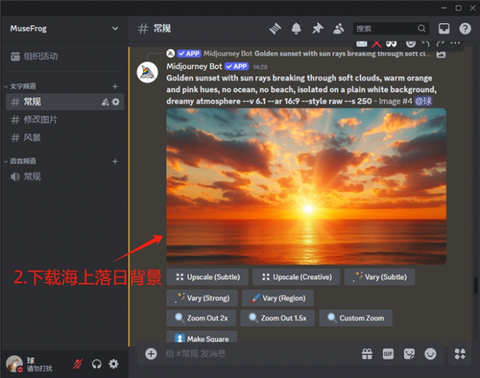Show pinned messages pin icon
Screen dimensions: 480x378
click(x=318, y=29)
